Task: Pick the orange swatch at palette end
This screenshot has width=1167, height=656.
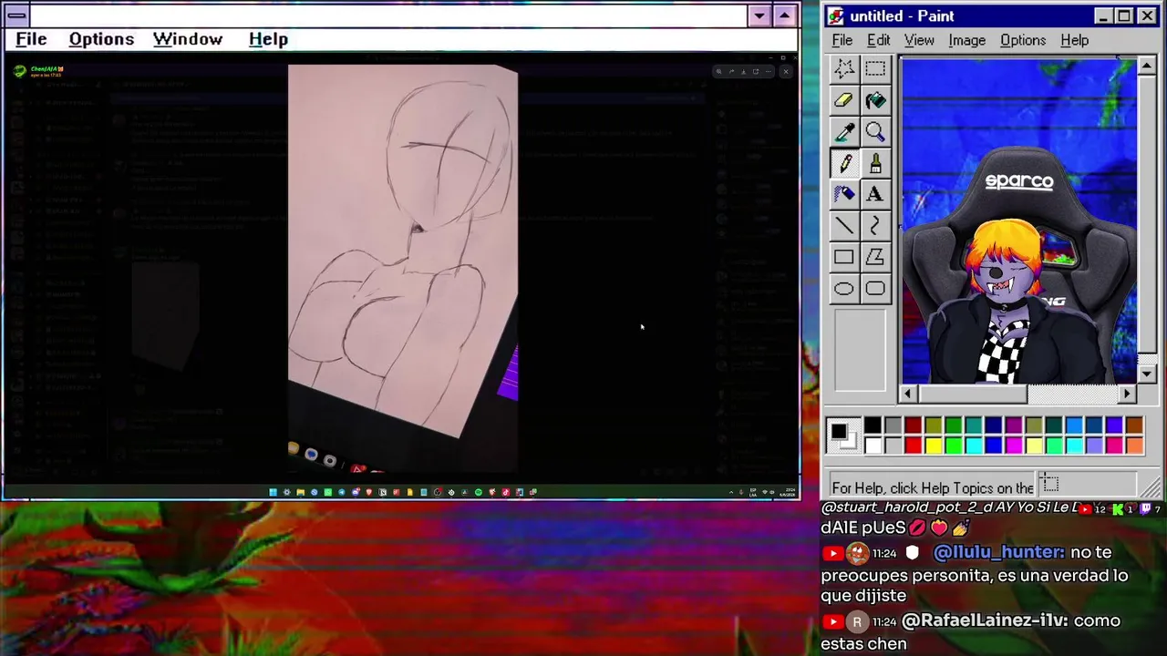Action: pyautogui.click(x=1133, y=445)
